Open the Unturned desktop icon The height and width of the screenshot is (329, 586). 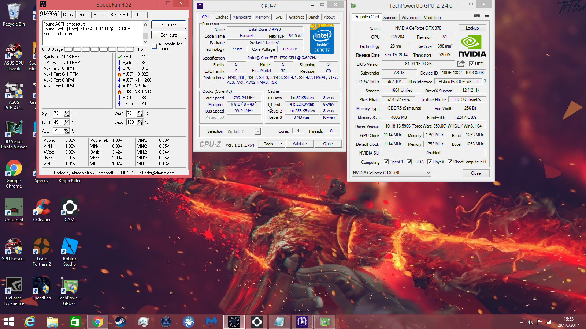click(x=14, y=210)
